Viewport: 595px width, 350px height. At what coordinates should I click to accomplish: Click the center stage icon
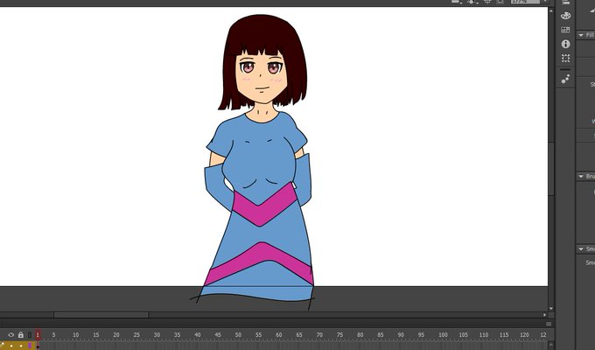[x=487, y=2]
